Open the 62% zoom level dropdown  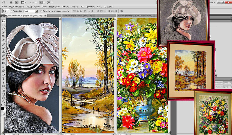coord(32,2)
